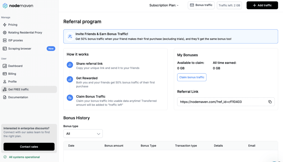This screenshot has height=162, width=283.
Task: Click the Profile person icon
Action: (5, 82)
